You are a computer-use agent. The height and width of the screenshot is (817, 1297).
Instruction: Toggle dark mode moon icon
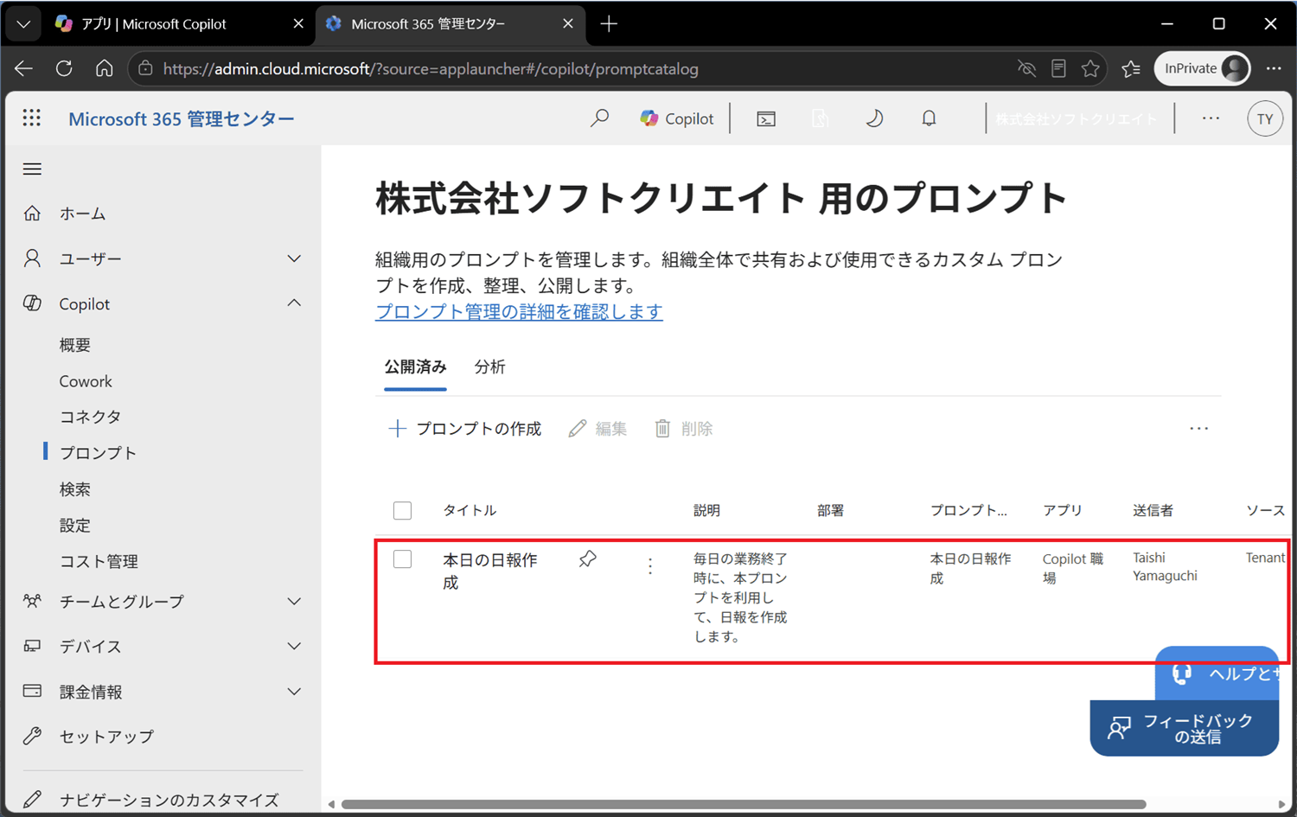click(874, 118)
